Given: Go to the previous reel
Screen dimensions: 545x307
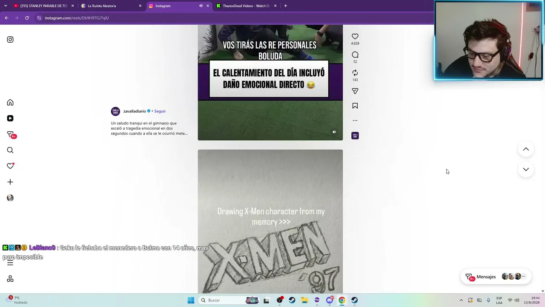Looking at the screenshot, I should tap(526, 149).
